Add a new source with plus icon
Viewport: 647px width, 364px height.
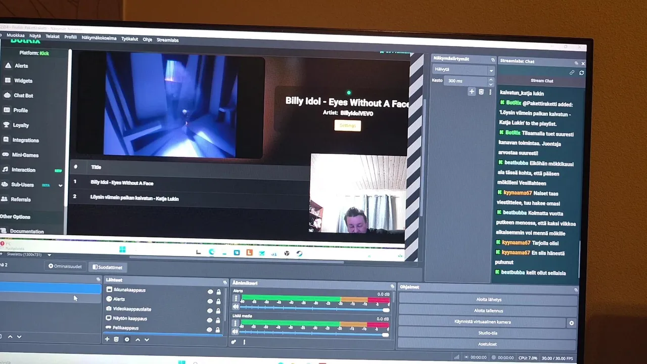click(107, 339)
